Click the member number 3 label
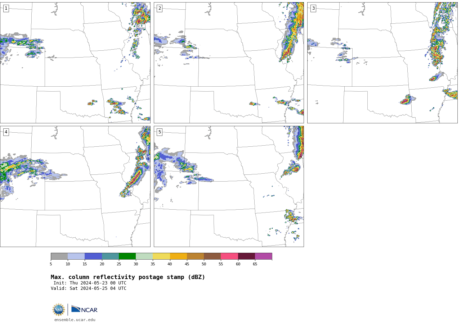Image resolution: width=461 pixels, height=324 pixels. point(313,8)
